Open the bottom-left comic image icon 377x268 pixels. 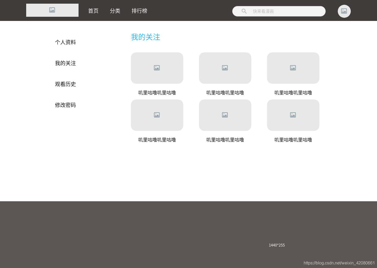157,115
